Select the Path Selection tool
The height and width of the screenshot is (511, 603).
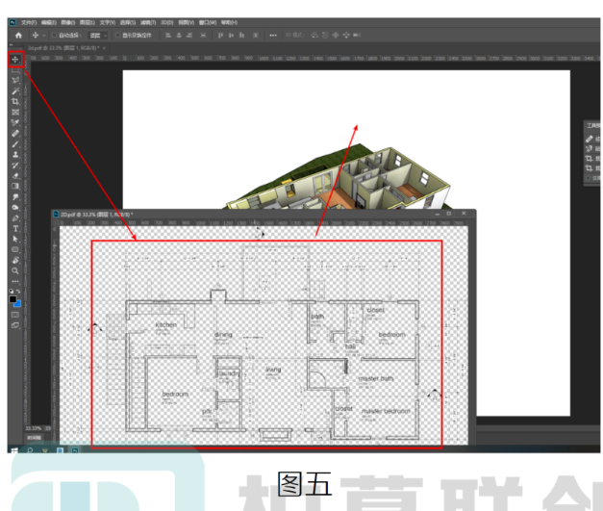[15, 239]
